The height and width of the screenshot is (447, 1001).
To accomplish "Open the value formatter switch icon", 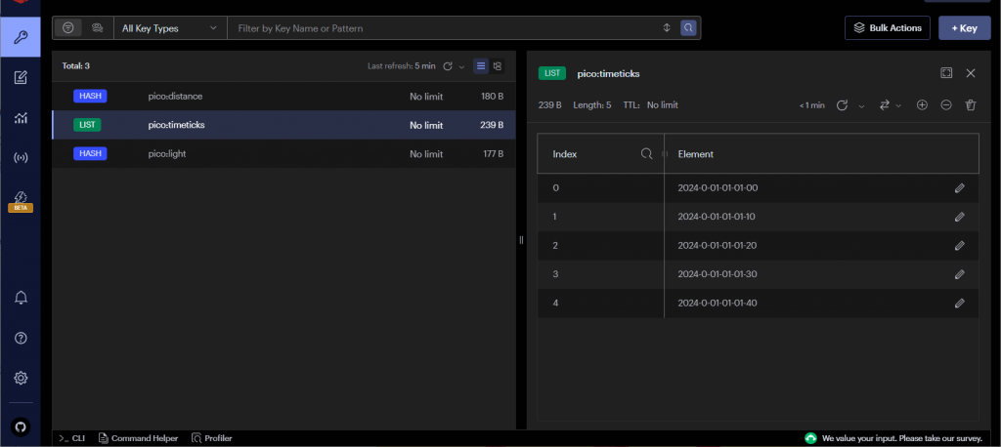I will (x=884, y=105).
